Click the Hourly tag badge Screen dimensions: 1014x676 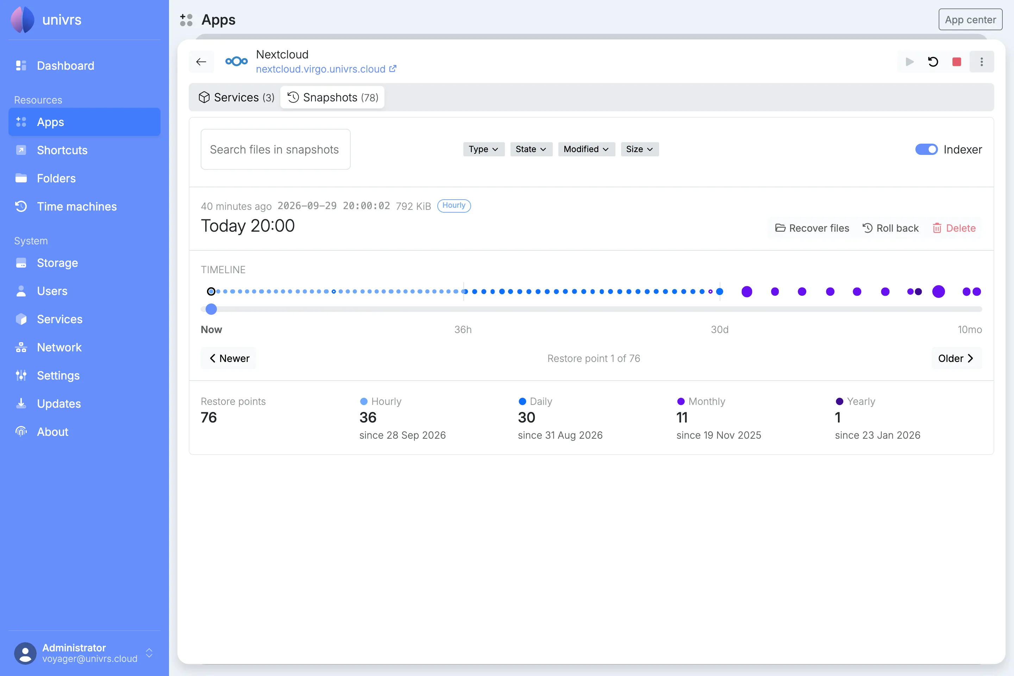coord(454,206)
